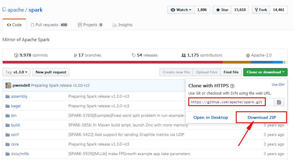Click the Insights bar graph icon
Viewport: 294px width, 160px height.
pos(115,25)
